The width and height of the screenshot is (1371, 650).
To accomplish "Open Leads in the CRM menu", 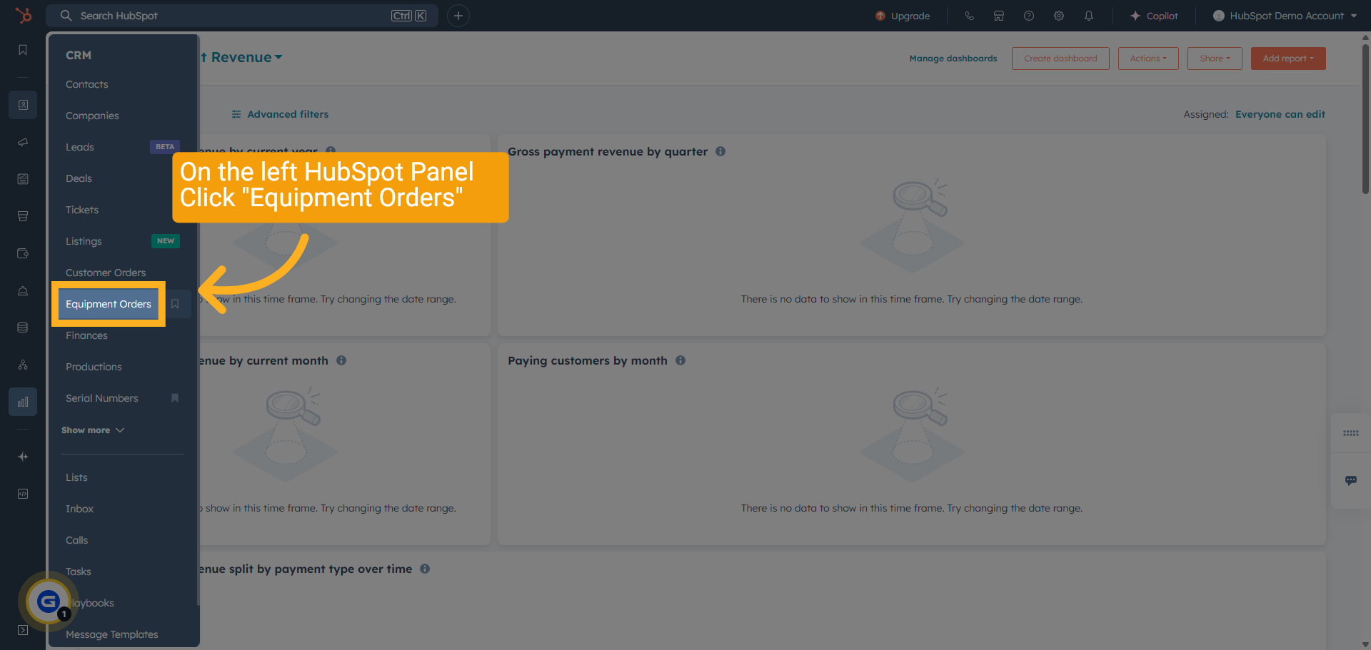I will (x=80, y=147).
